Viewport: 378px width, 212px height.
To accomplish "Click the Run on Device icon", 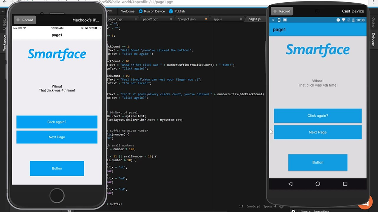I will pyautogui.click(x=141, y=11).
